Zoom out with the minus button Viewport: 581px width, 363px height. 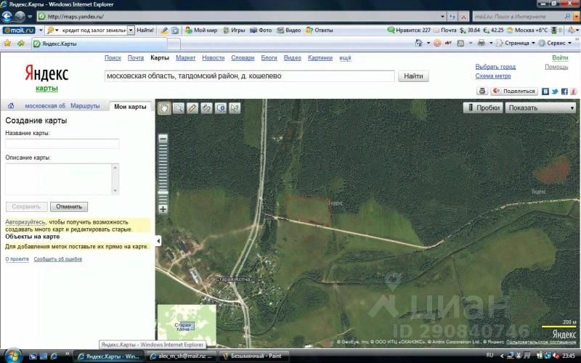pyautogui.click(x=163, y=139)
